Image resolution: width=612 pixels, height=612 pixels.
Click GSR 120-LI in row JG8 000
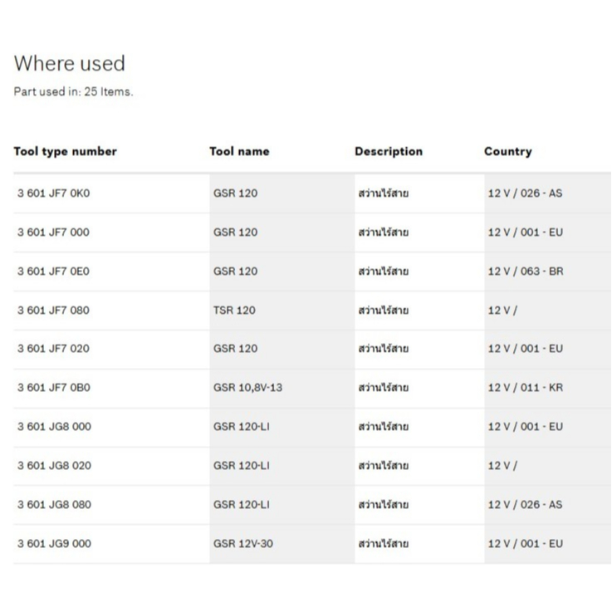(241, 427)
